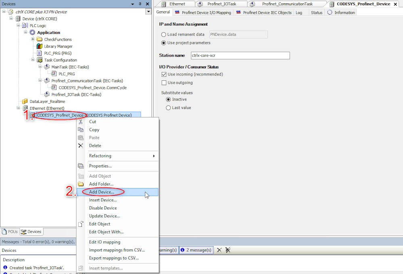The image size is (403, 274).
Task: Choose Export mappings to CSV...
Action: (x=118, y=258)
